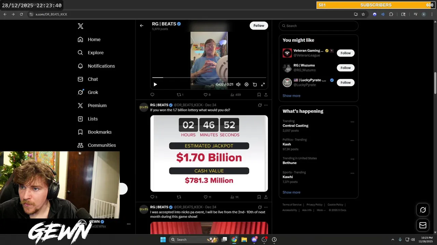This screenshot has width=437, height=245.
Task: Share the video post
Action: [266, 95]
